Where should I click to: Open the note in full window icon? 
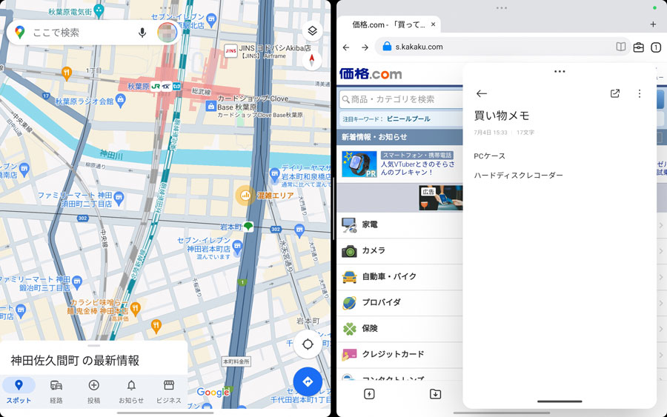(x=614, y=93)
